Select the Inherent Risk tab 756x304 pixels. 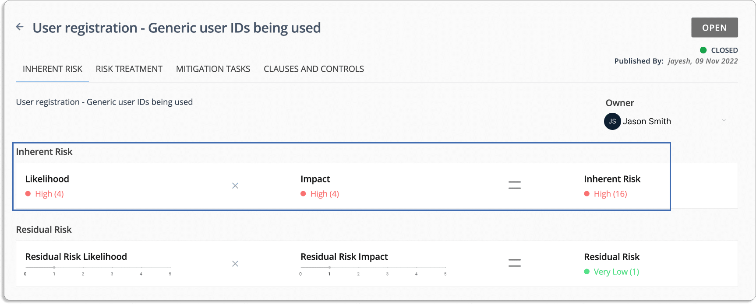tap(53, 69)
